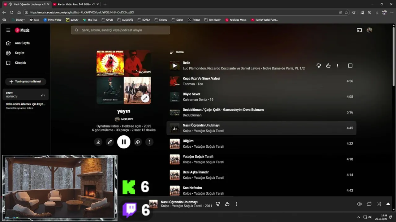Switch to the Kurtlar Vadisi Pusu browser tab

click(x=75, y=4)
